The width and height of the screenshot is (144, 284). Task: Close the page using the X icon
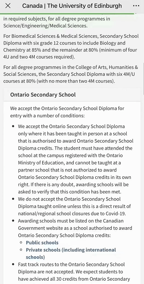(8, 6)
